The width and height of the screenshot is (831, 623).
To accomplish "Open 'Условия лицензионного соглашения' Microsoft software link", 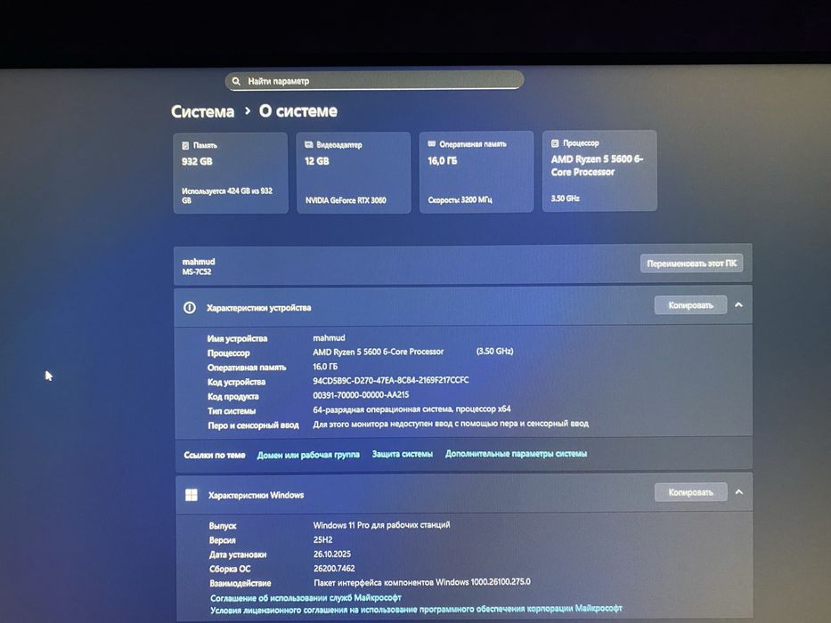I will click(x=416, y=610).
